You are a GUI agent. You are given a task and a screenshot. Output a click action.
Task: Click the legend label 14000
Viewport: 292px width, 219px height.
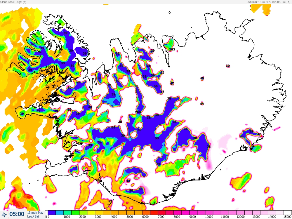click(x=272, y=217)
